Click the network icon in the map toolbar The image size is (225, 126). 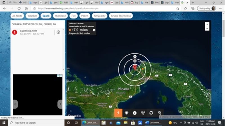click(143, 113)
